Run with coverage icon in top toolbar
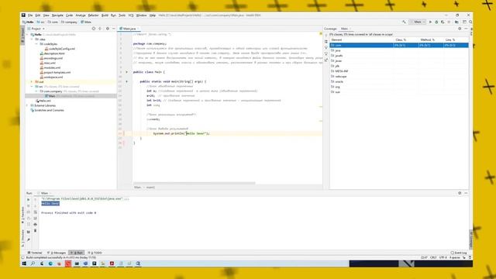 (443, 22)
